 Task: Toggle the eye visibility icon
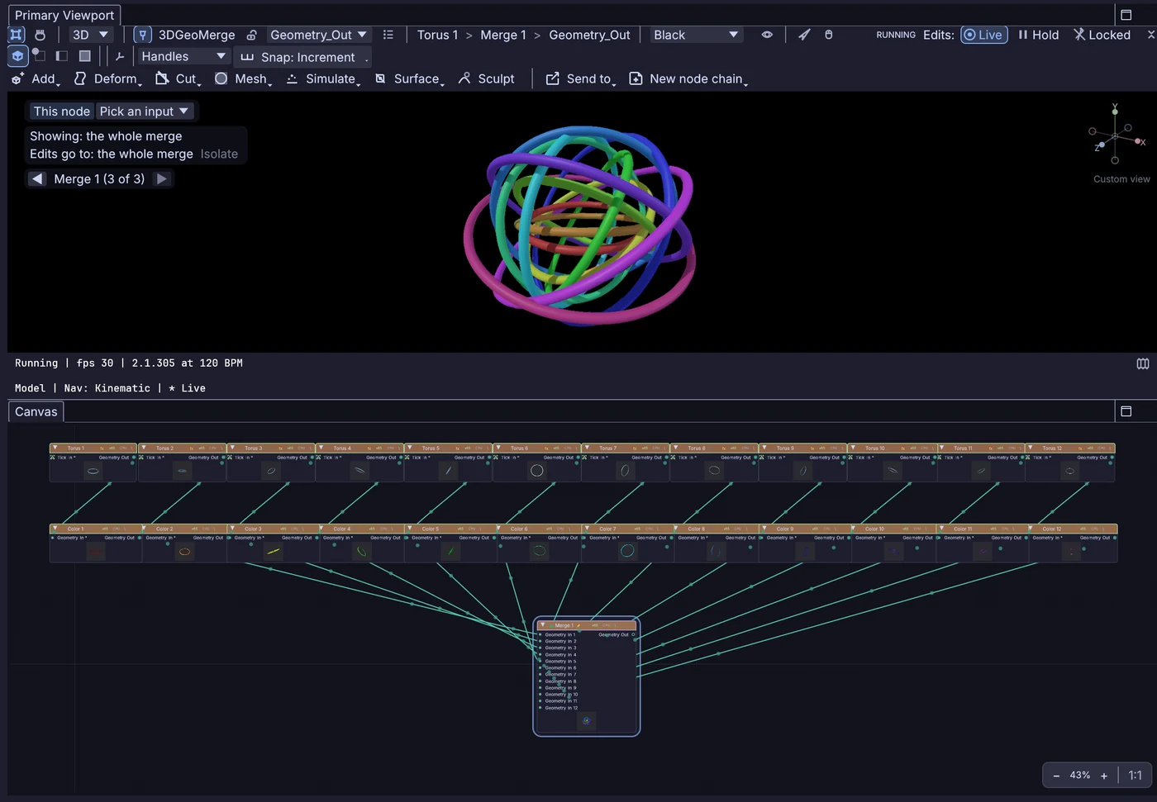767,35
